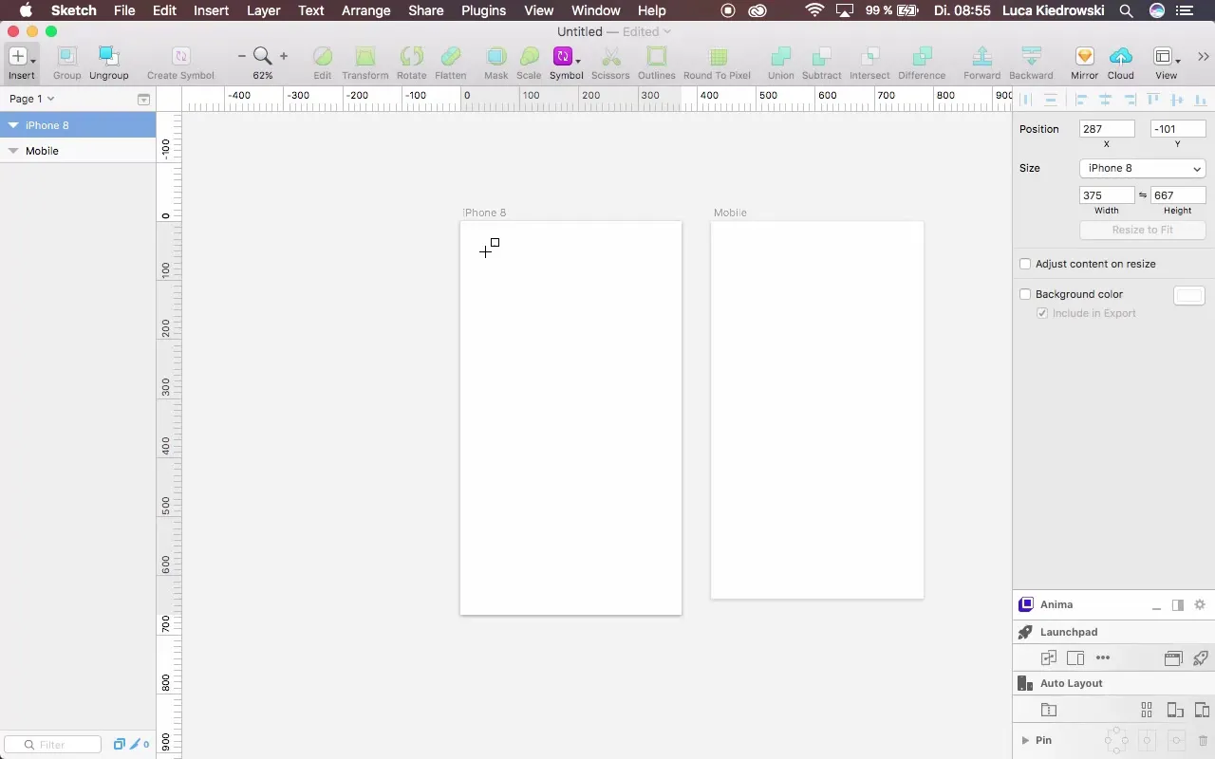
Task: Open the Plugins menu
Action: (483, 10)
